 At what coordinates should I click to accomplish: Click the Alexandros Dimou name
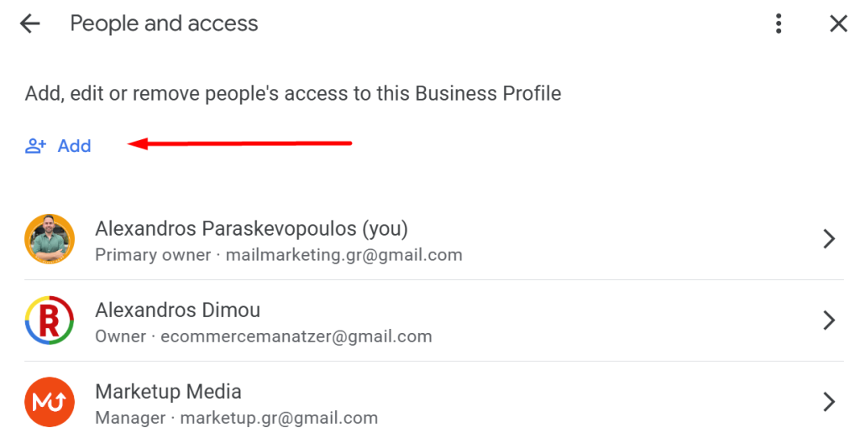coord(178,310)
